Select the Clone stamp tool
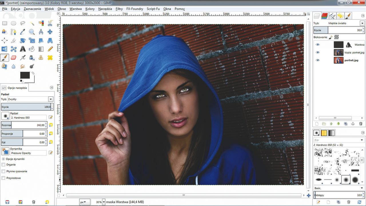This screenshot has width=366, height=206. coord(41,58)
